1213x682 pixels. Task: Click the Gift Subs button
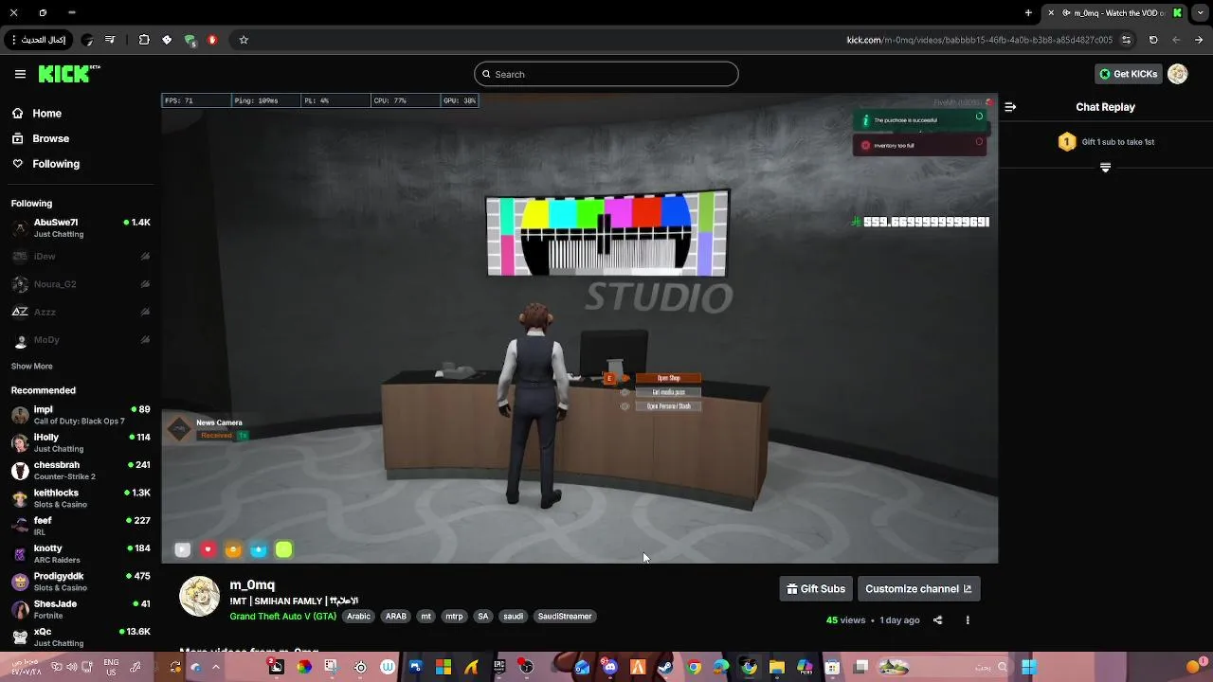coord(816,589)
